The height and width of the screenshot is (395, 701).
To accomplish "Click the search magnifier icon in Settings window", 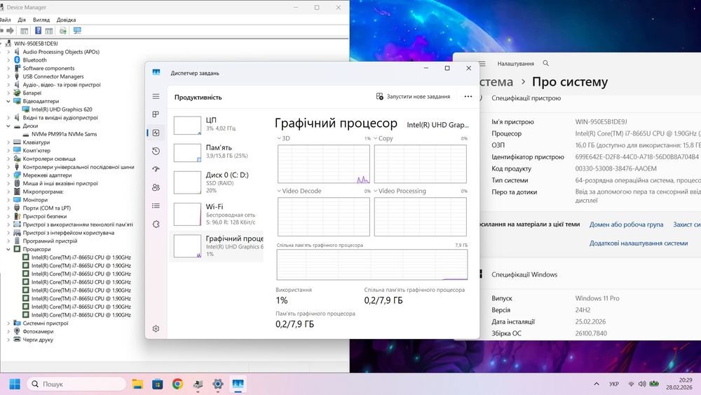I will tap(546, 64).
